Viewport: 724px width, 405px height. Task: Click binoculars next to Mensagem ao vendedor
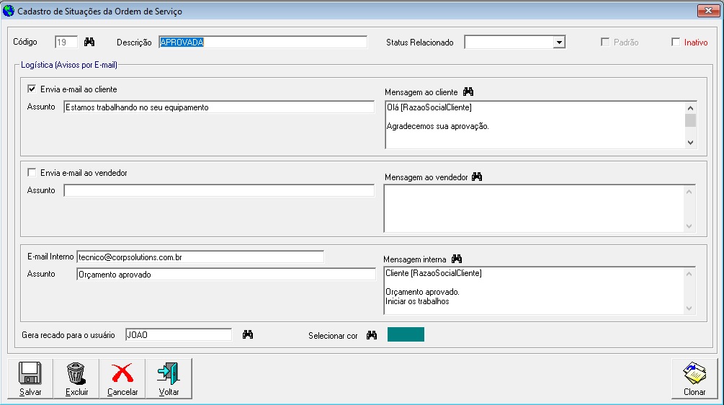pyautogui.click(x=476, y=177)
